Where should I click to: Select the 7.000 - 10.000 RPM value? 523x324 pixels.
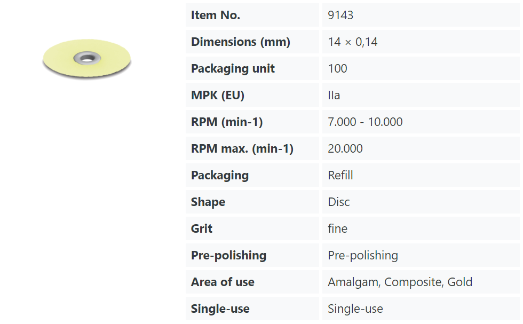pyautogui.click(x=365, y=122)
